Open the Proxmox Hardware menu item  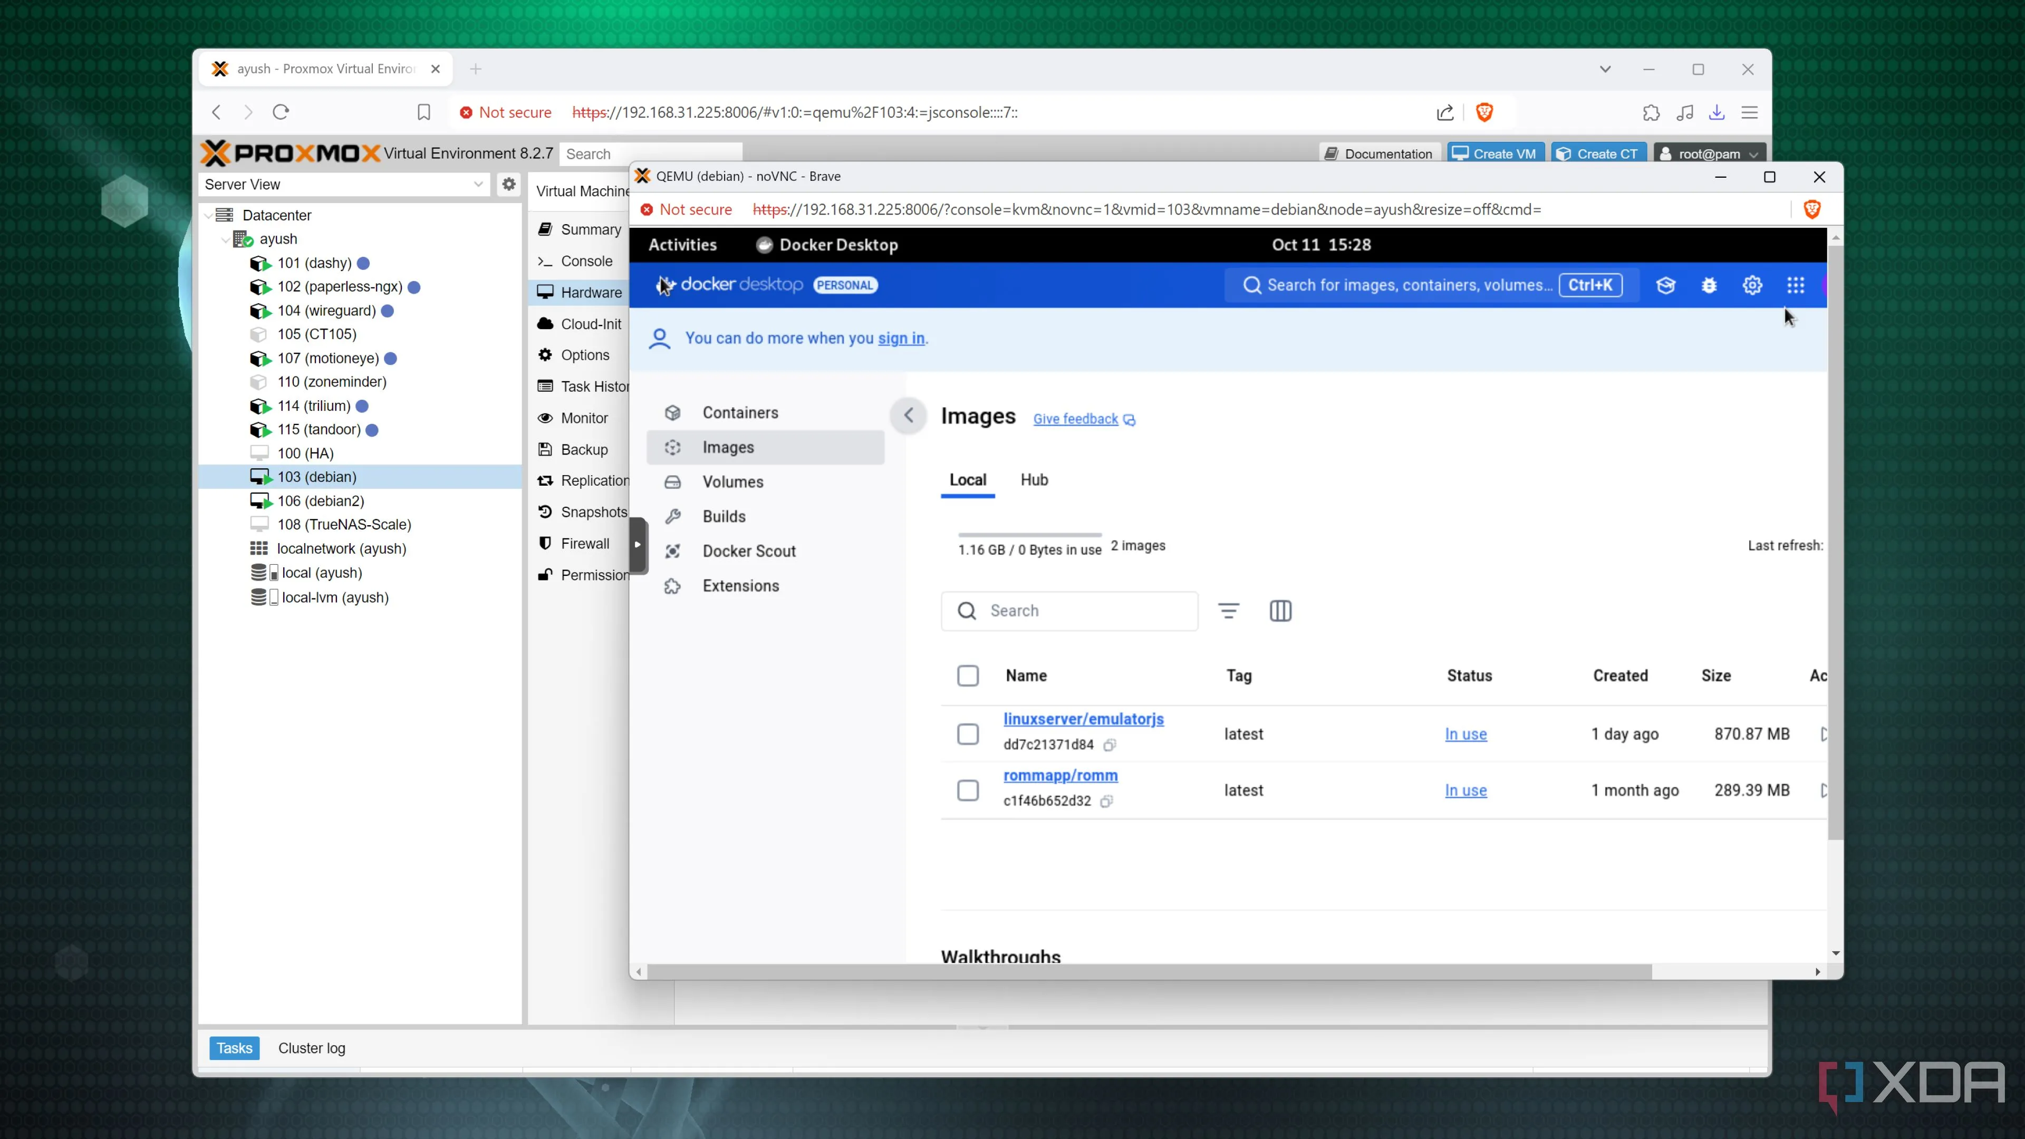580,293
